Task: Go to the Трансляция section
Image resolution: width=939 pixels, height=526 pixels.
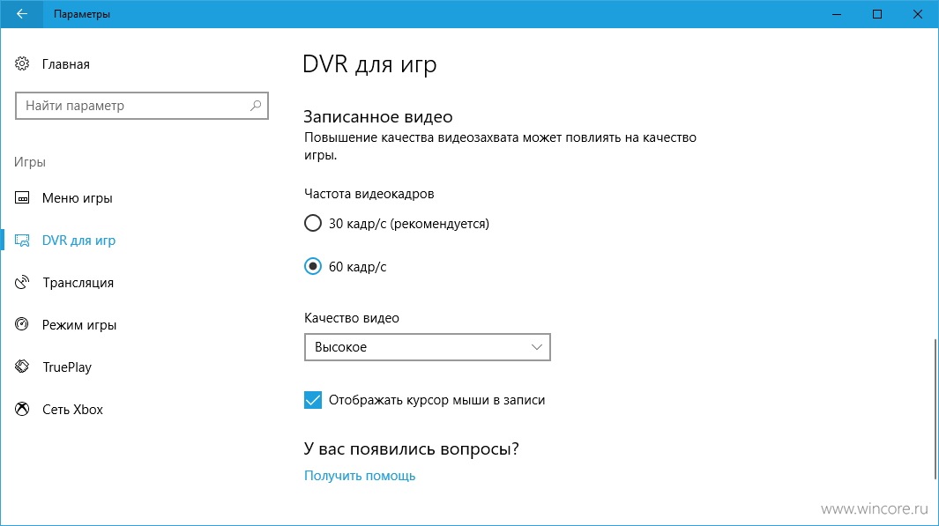Action: click(x=78, y=283)
